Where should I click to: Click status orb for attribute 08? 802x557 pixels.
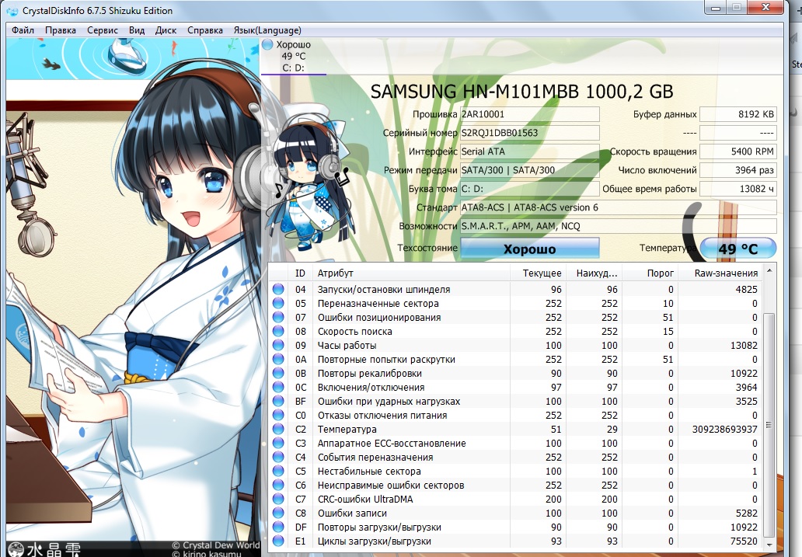[278, 332]
